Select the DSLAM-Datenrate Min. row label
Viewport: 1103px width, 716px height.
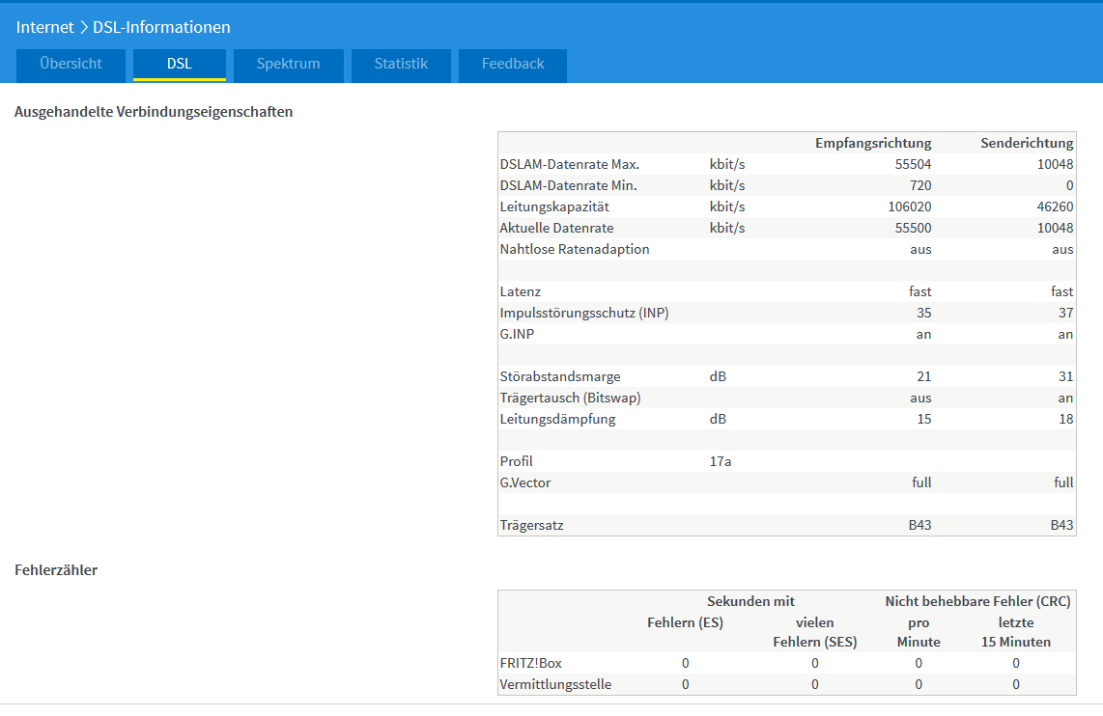[568, 185]
